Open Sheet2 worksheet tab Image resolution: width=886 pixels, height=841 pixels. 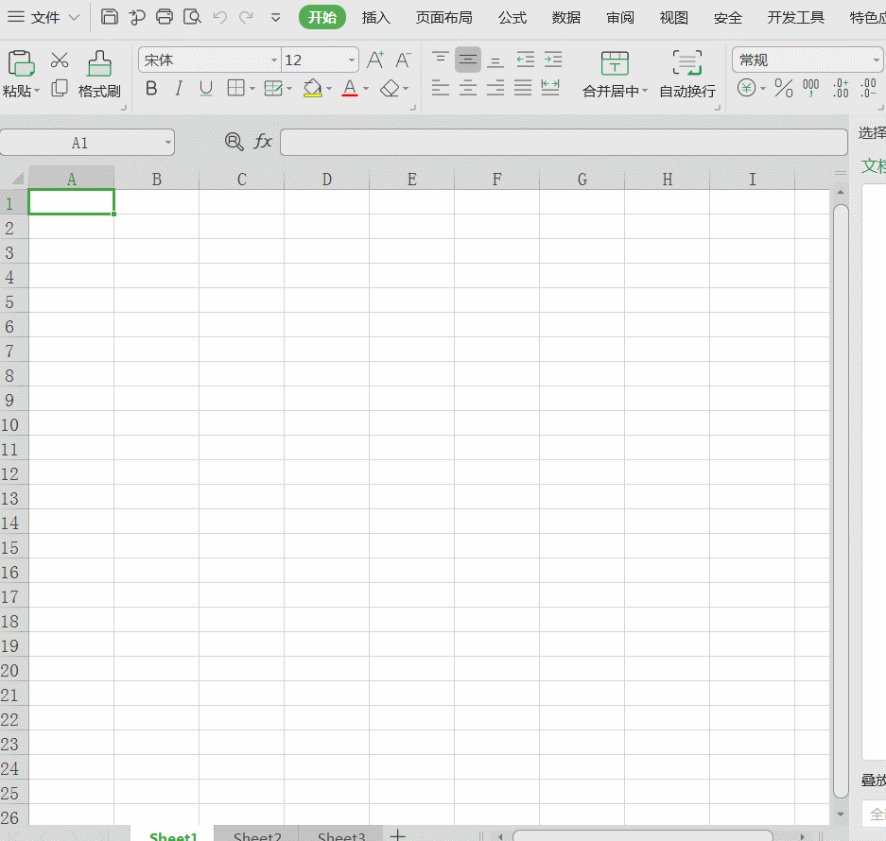click(x=256, y=834)
